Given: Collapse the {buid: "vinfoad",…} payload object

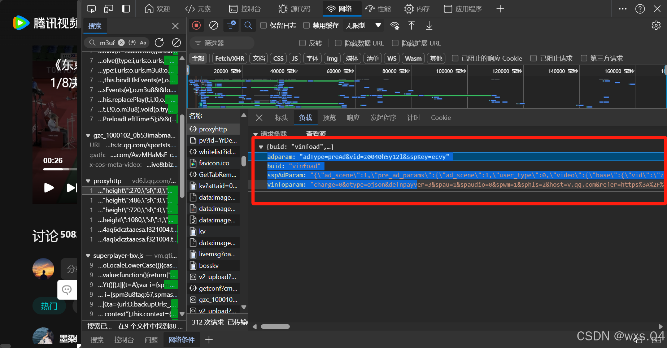Looking at the screenshot, I should [261, 147].
